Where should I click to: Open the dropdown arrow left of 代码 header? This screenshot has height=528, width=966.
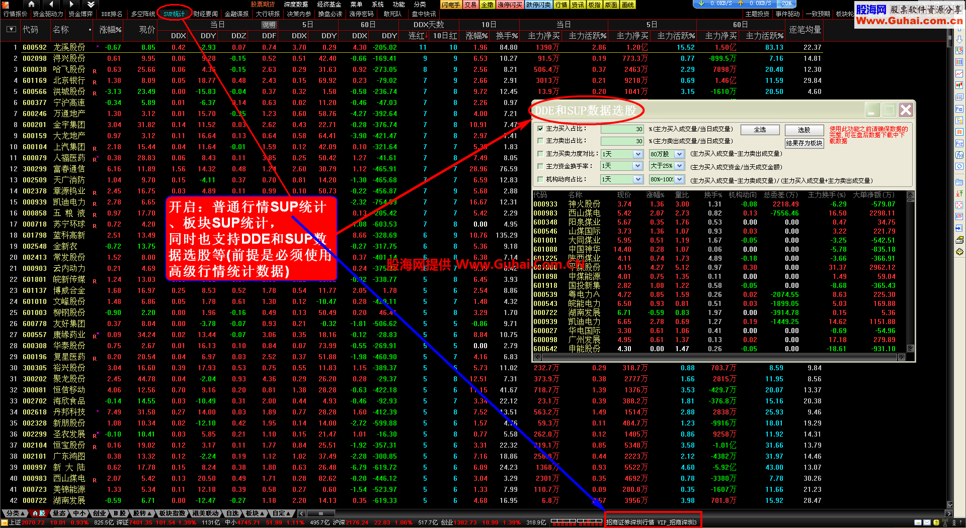(11, 30)
